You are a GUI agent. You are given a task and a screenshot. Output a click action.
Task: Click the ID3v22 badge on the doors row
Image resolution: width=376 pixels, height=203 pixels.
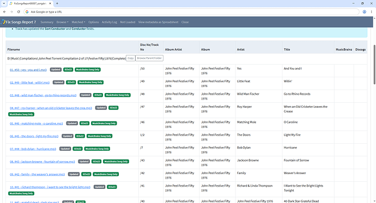tap(80, 136)
